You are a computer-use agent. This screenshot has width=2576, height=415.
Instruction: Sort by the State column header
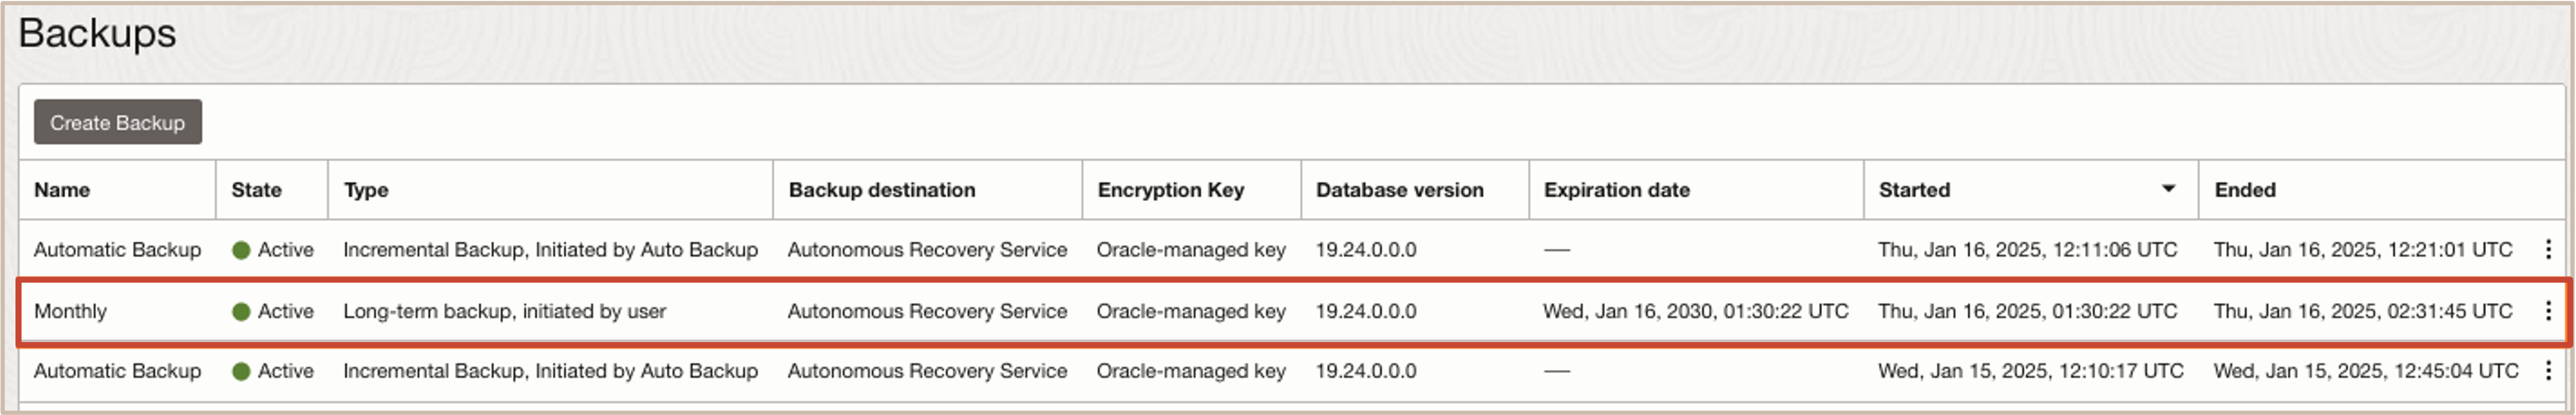[256, 190]
